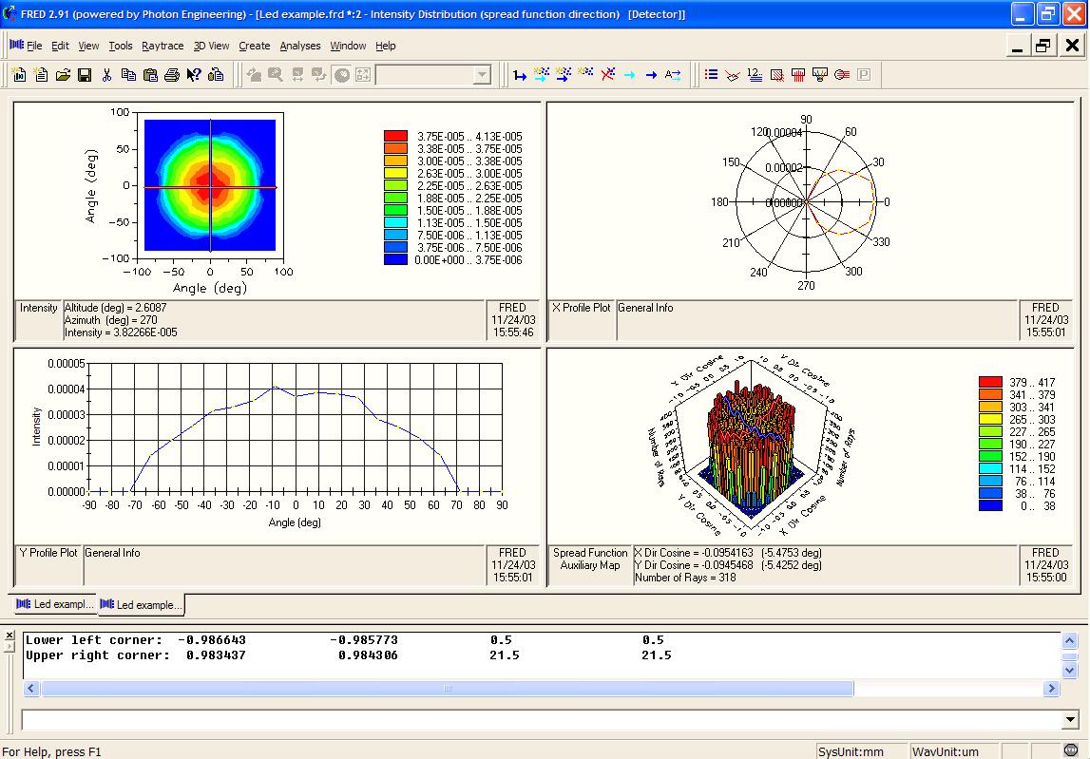Click the dark blue arrow trace icon
The image size is (1090, 759).
click(651, 74)
